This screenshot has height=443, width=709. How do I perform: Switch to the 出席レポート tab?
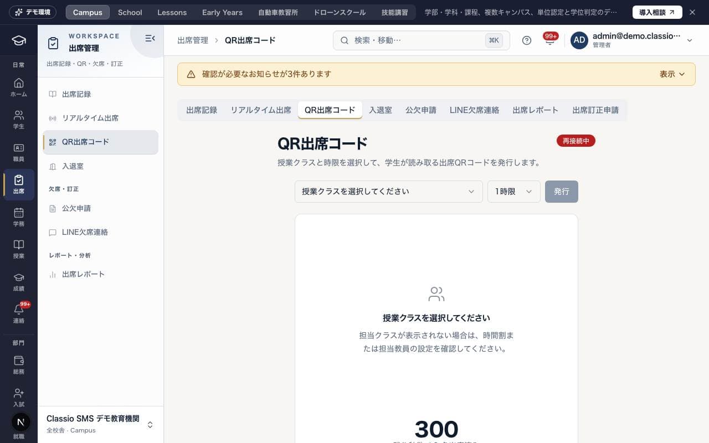[536, 110]
